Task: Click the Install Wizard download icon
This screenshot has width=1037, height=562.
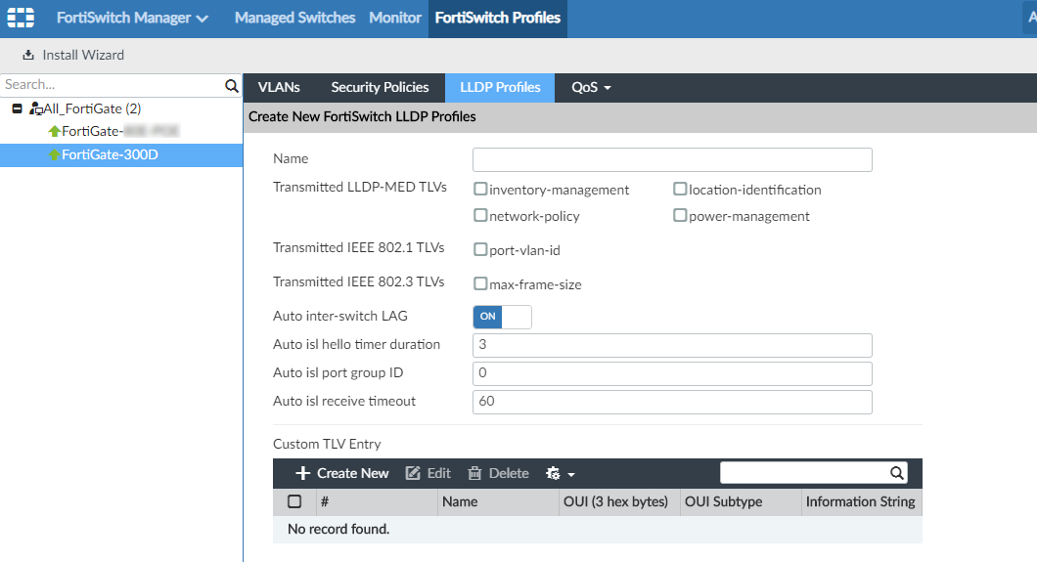Action: point(28,55)
